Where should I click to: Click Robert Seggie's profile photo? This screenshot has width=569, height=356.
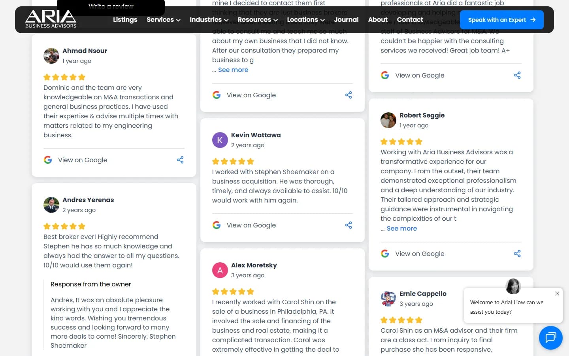pos(388,120)
